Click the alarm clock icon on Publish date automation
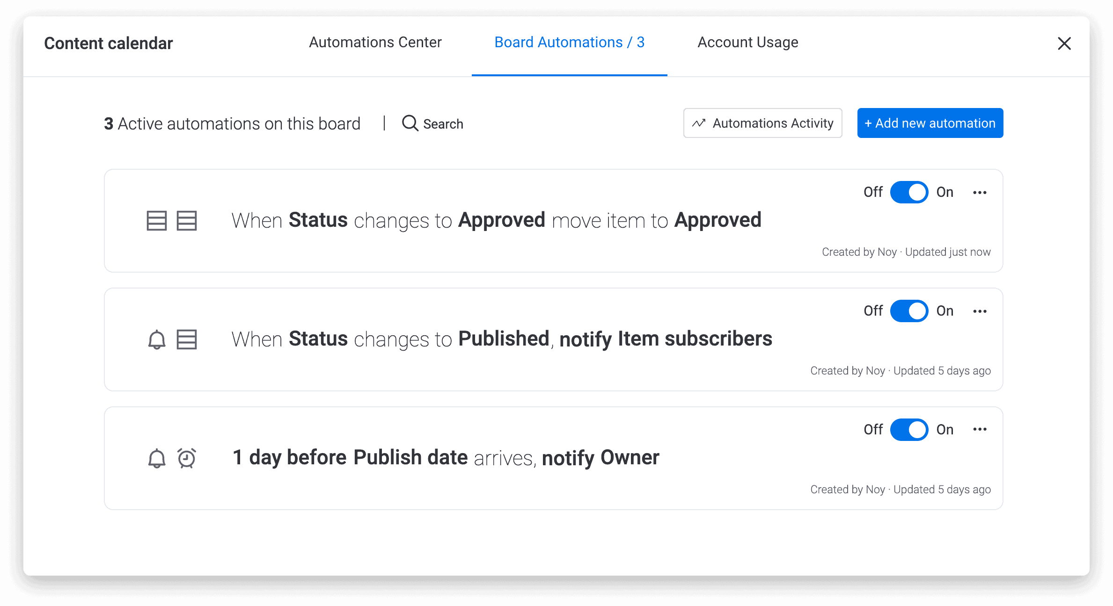Image resolution: width=1113 pixels, height=606 pixels. point(187,458)
